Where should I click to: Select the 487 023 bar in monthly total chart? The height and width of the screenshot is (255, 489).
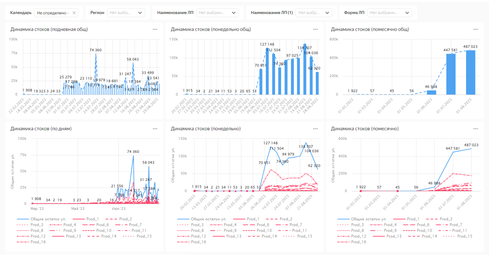(x=471, y=72)
